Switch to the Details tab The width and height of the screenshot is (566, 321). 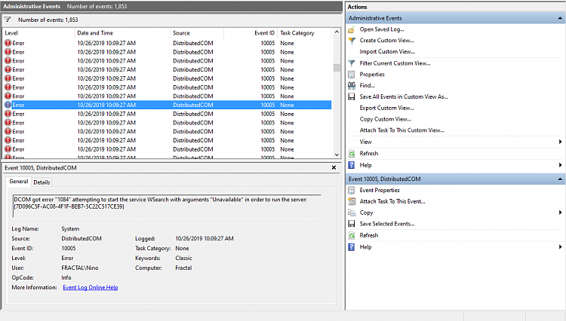click(x=42, y=182)
